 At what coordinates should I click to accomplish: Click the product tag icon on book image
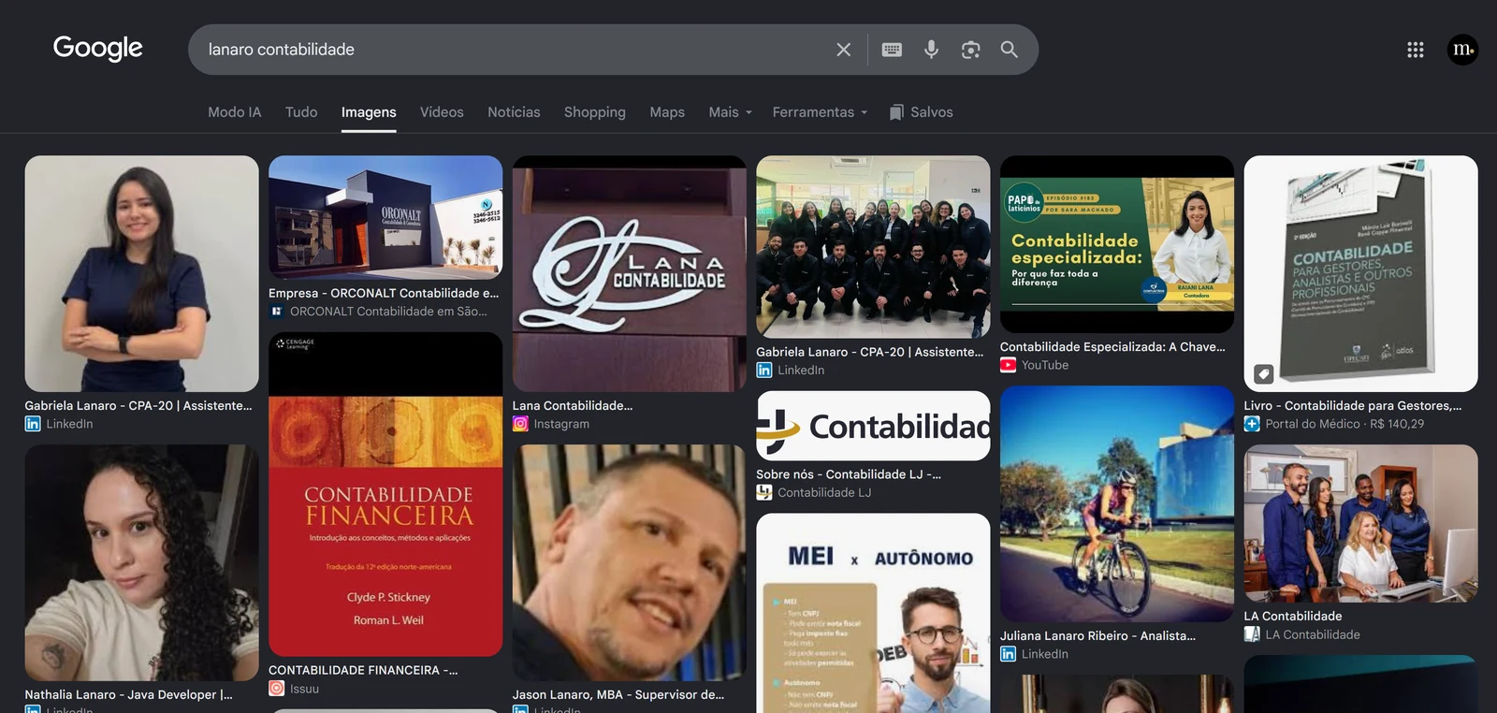click(1263, 373)
